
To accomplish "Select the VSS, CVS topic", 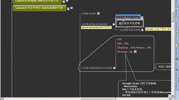I will (x=123, y=43).
